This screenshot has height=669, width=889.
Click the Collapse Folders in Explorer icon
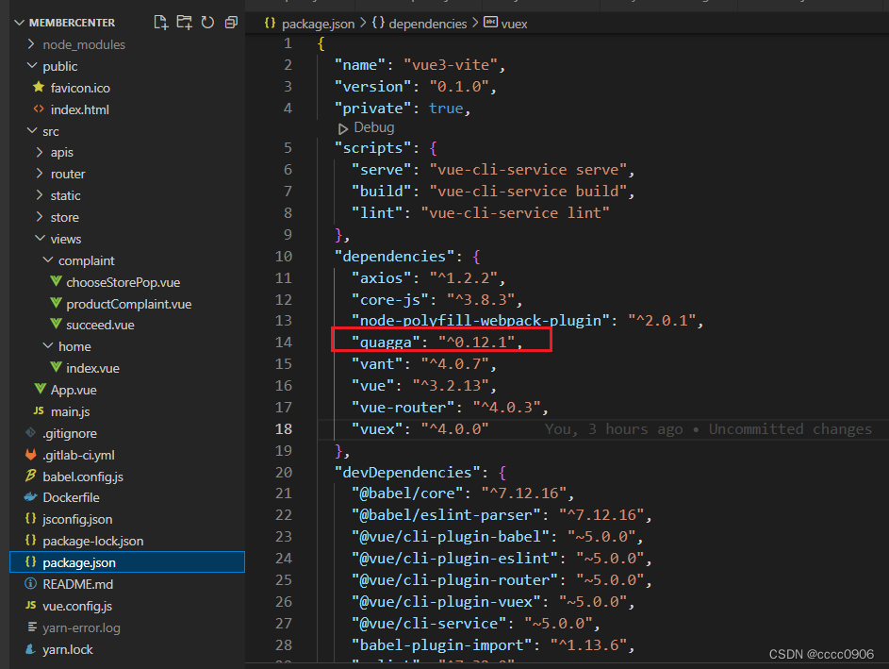pos(230,22)
